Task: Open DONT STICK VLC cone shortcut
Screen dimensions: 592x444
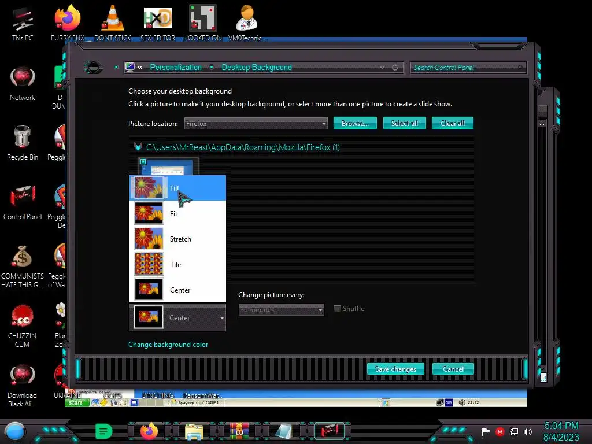Action: pos(113,23)
